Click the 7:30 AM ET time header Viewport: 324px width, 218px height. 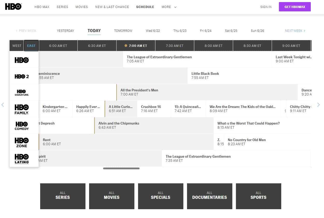coord(175,46)
